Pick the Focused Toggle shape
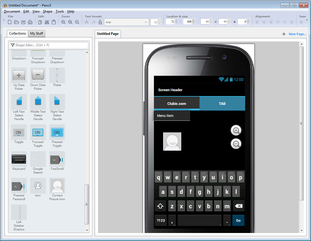 38,132
